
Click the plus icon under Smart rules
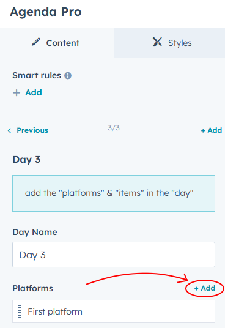[x=17, y=92]
